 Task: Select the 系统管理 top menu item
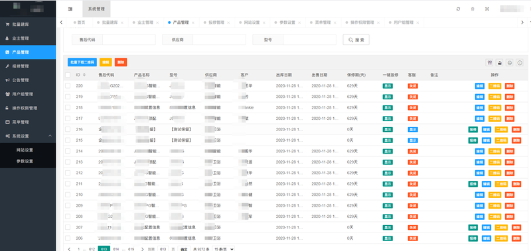point(96,9)
